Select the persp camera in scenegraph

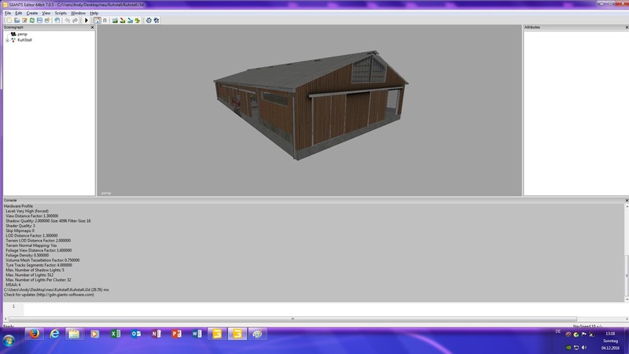(x=22, y=34)
